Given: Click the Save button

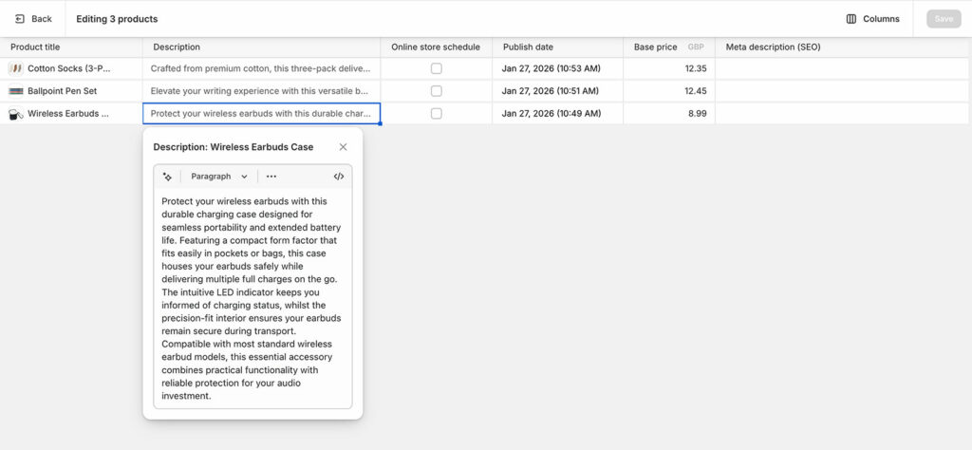Looking at the screenshot, I should point(944,19).
